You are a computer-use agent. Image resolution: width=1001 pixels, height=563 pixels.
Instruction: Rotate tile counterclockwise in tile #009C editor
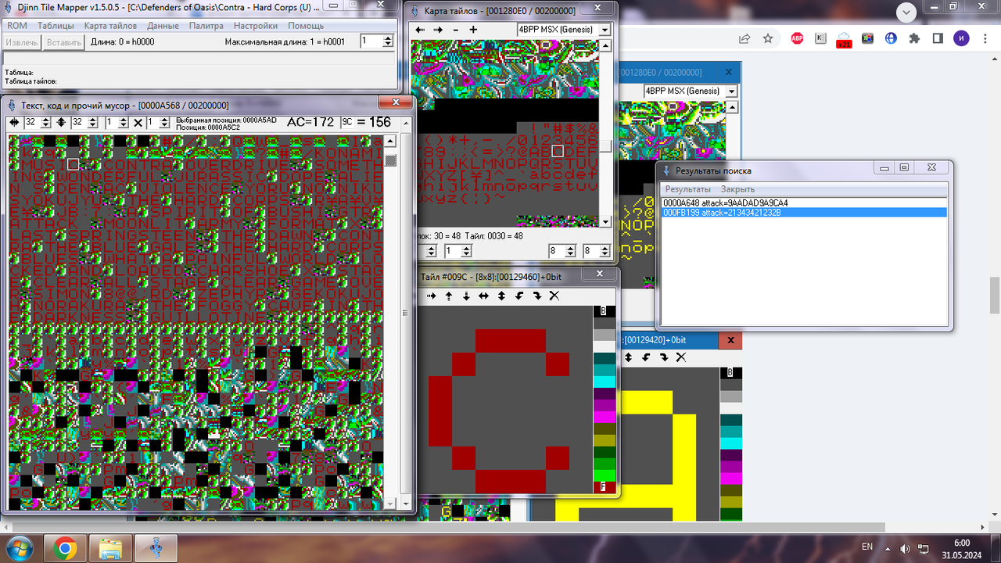[x=519, y=296]
